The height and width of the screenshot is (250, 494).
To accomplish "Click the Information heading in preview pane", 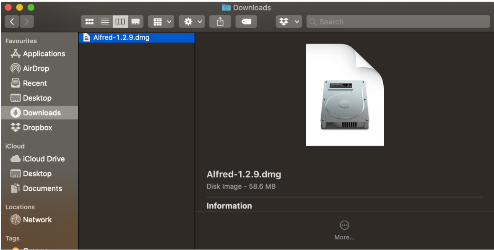I will pos(229,206).
